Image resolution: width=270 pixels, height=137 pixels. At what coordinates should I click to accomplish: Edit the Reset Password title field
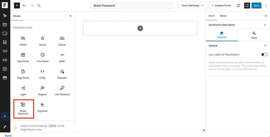tap(131, 6)
